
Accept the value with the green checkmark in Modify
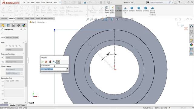tap(42, 62)
